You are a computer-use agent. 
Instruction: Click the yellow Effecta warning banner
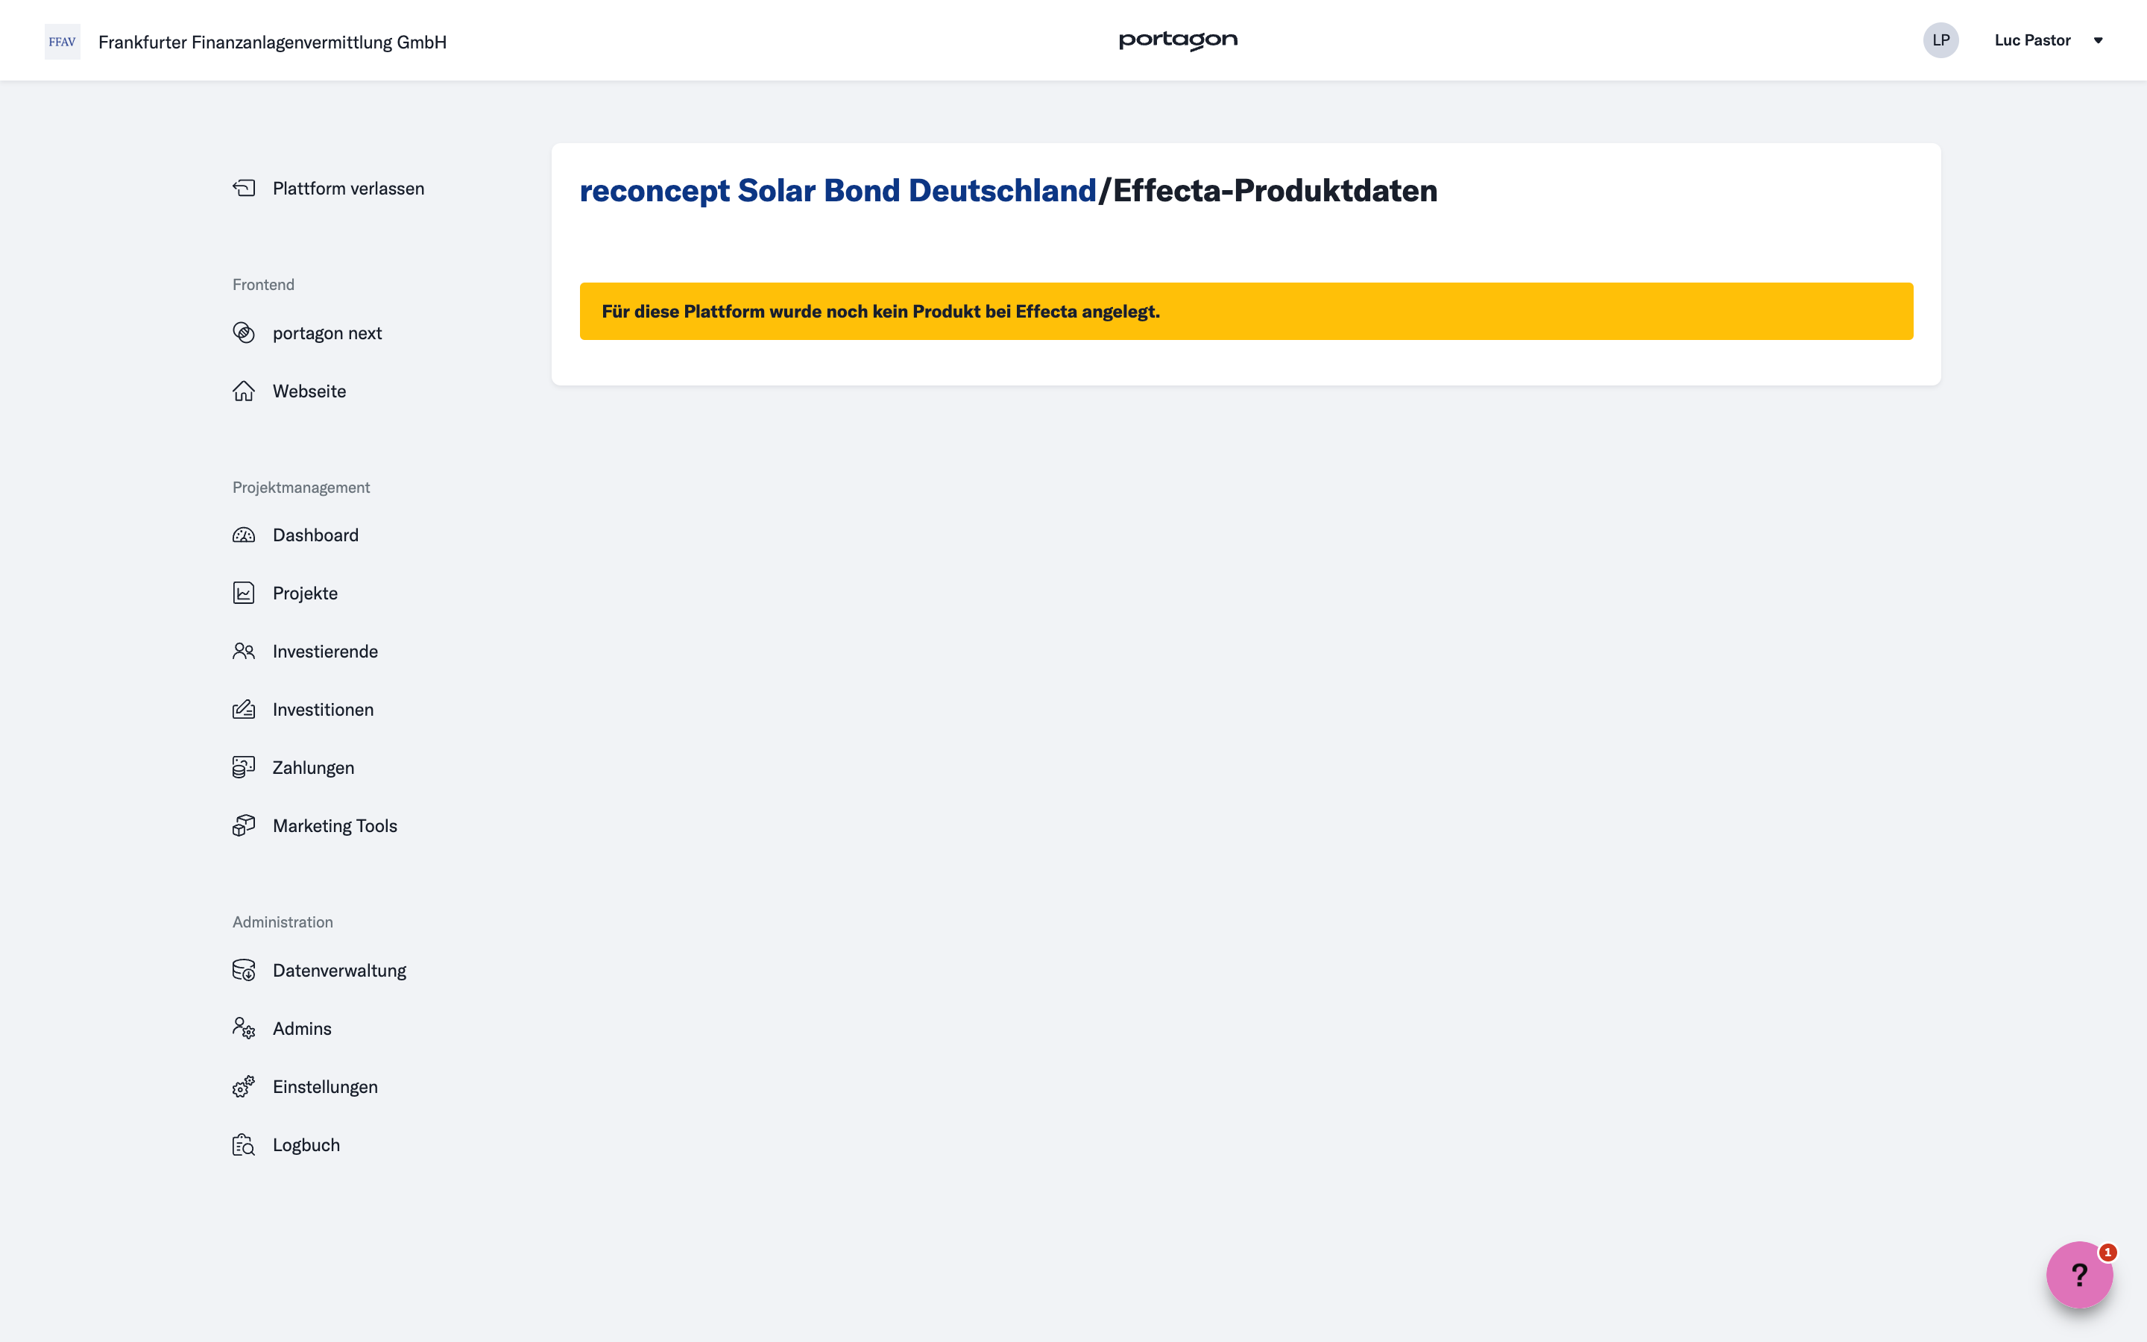point(1246,312)
